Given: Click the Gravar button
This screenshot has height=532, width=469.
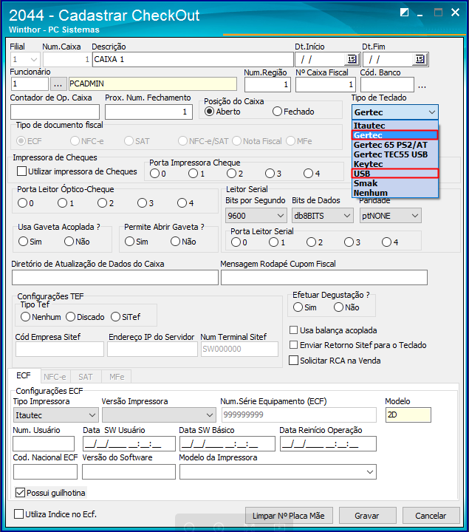Looking at the screenshot, I should (x=367, y=516).
